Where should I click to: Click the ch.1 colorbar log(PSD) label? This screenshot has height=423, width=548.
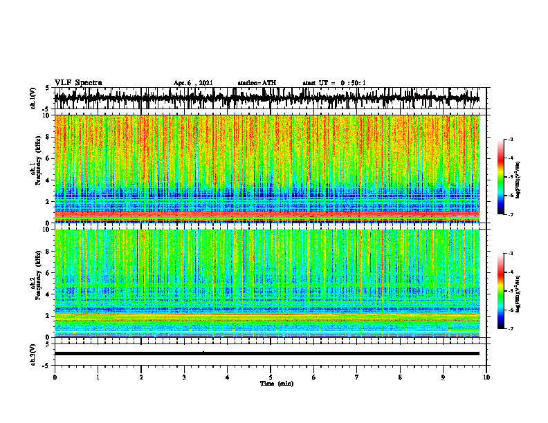[x=518, y=180]
